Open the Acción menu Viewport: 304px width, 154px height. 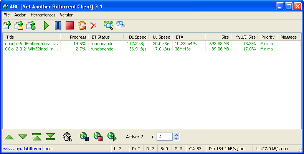[20, 15]
